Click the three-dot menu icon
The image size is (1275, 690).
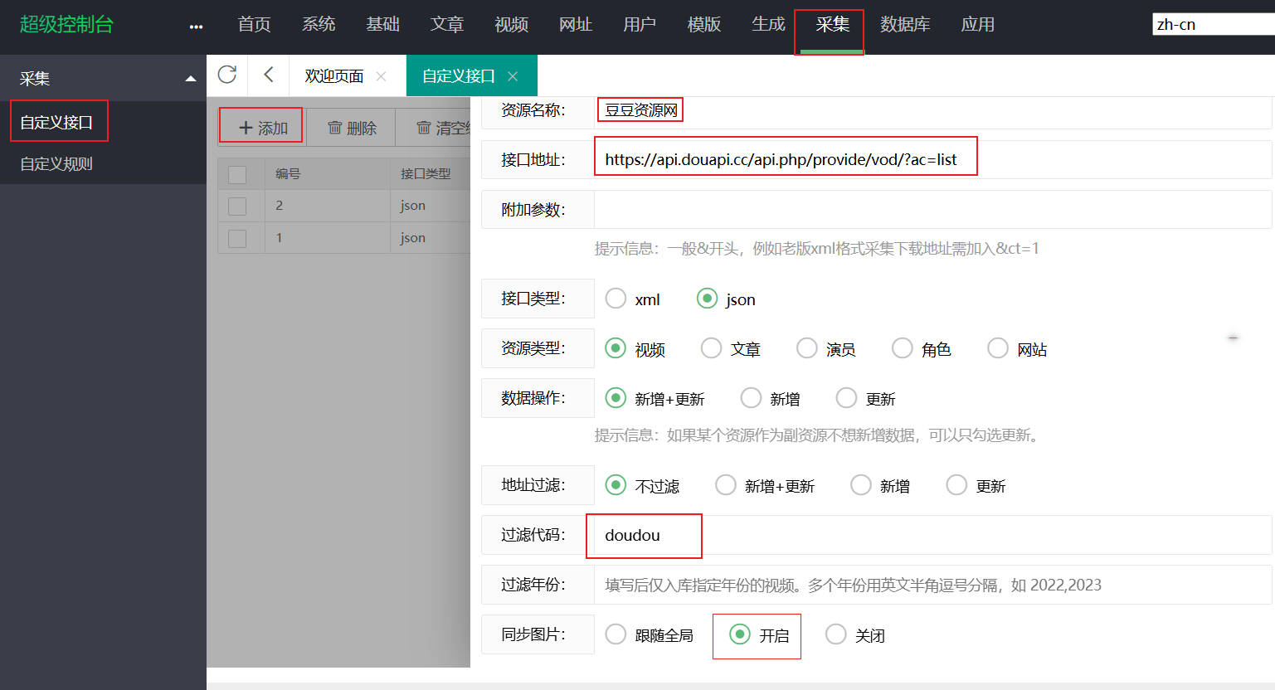(x=196, y=27)
